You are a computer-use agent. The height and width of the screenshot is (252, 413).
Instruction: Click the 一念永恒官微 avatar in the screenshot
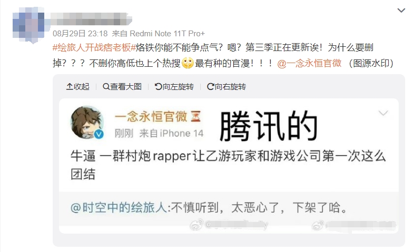(87, 122)
